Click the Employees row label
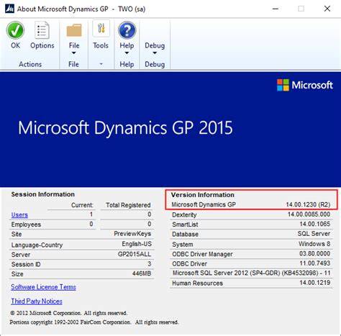Viewport: 341px width, 336px height. [26, 224]
